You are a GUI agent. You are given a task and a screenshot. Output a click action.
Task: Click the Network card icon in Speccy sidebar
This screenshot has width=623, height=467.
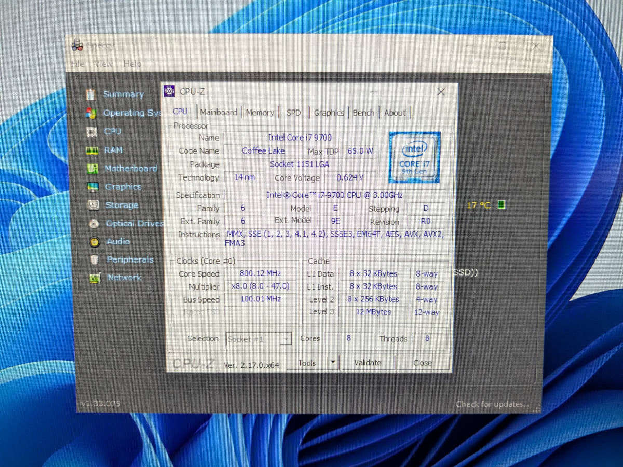94,278
